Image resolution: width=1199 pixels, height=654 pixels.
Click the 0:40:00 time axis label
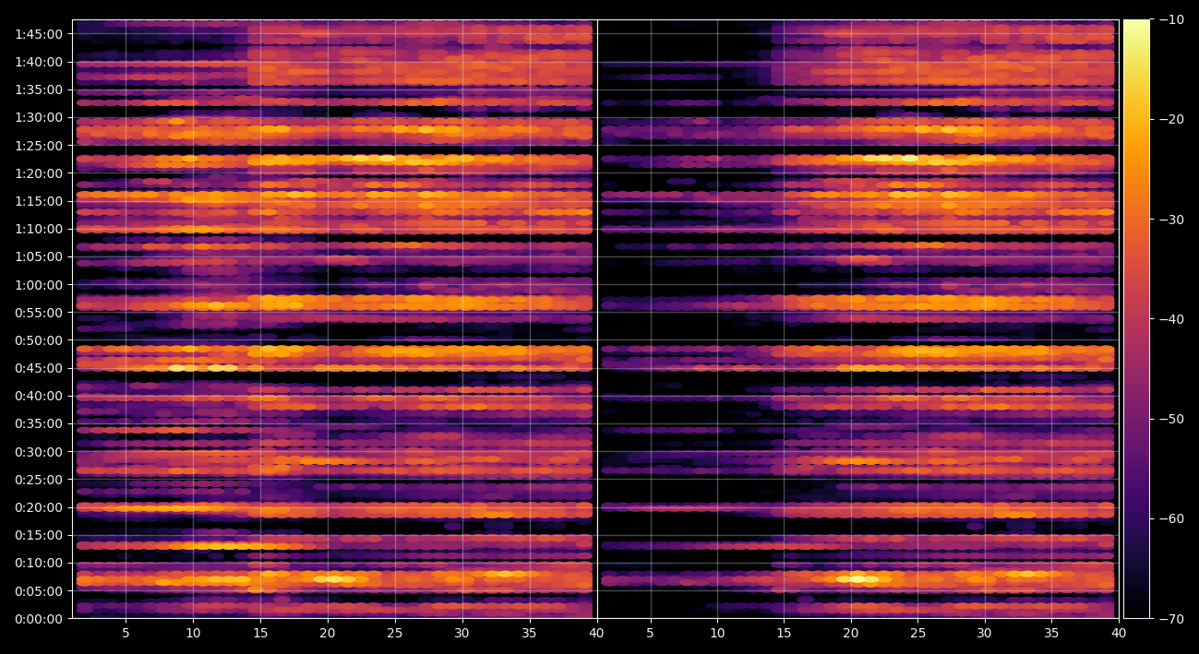point(39,396)
